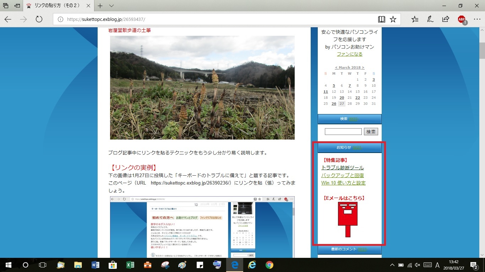Screen dimensions: 485x272
Task: Open the Favorites hub
Action: point(414,19)
